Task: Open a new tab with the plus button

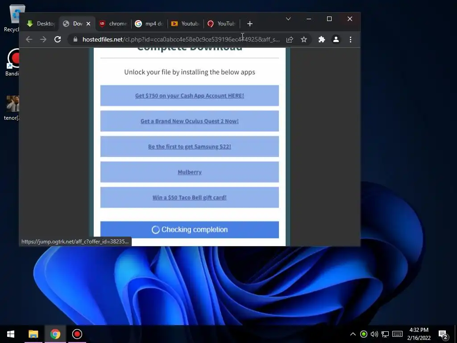Action: coord(250,24)
